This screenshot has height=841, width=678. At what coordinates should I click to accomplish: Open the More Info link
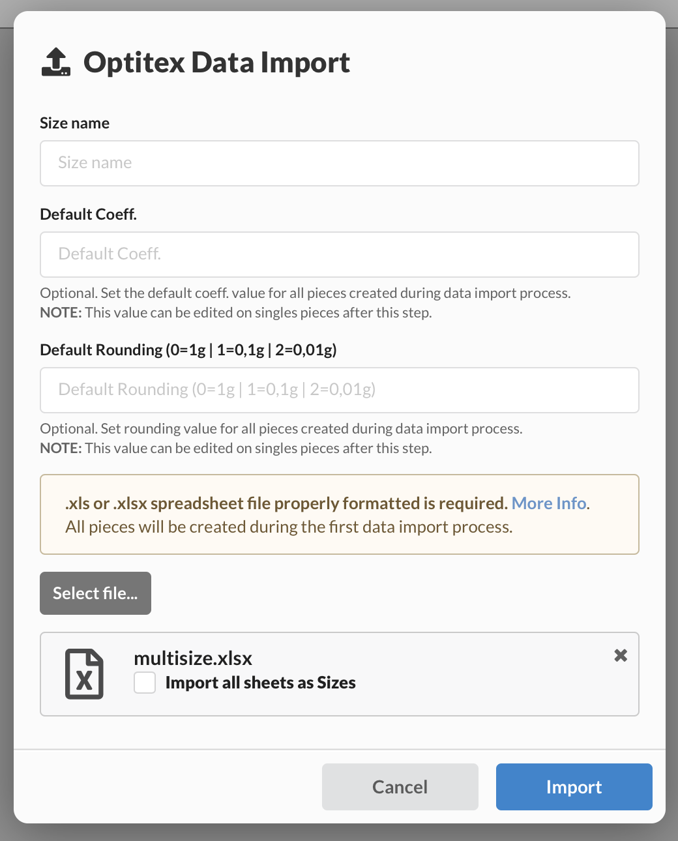click(x=549, y=503)
